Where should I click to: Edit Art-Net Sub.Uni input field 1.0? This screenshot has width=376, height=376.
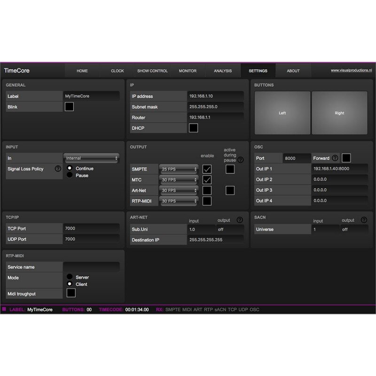pyautogui.click(x=201, y=229)
